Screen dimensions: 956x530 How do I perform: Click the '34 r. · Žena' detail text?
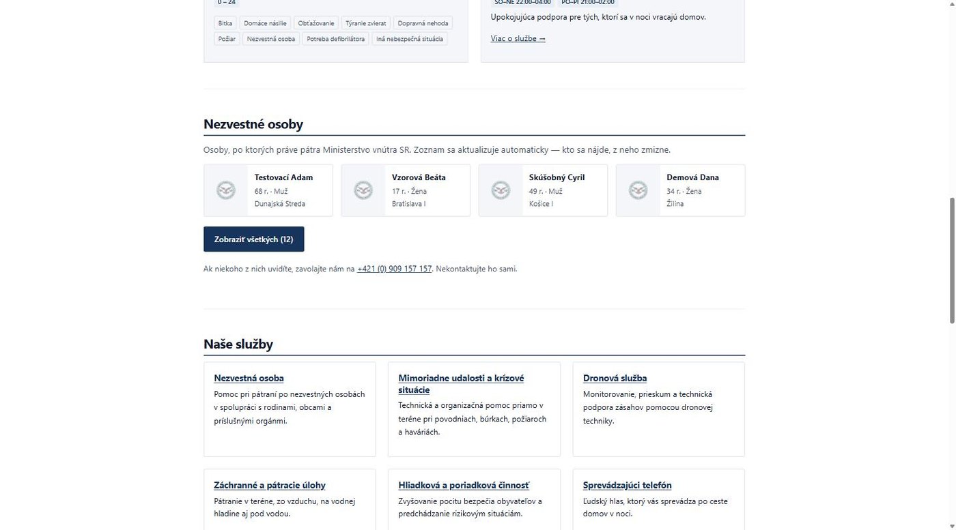pos(684,191)
